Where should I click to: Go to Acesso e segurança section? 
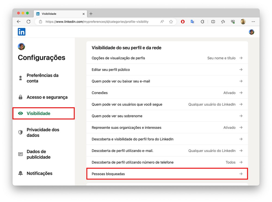point(47,97)
